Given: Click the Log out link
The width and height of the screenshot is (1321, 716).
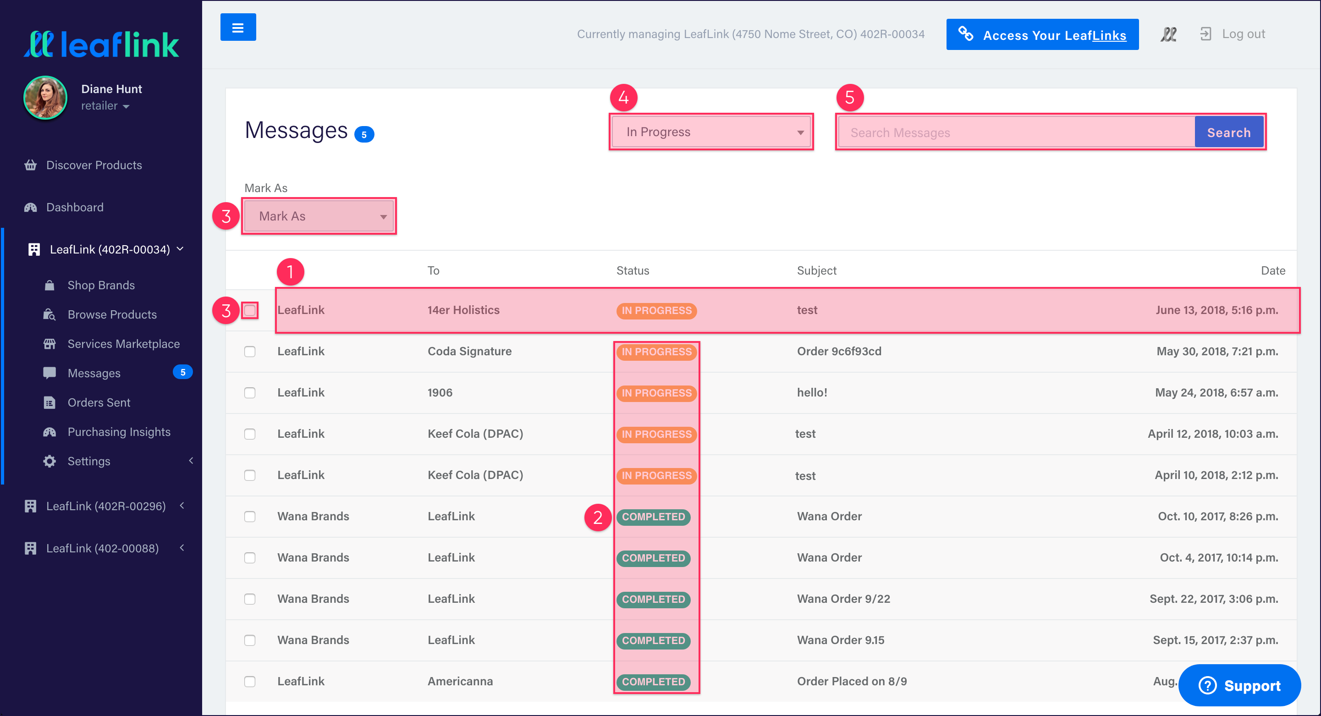Looking at the screenshot, I should [1244, 34].
